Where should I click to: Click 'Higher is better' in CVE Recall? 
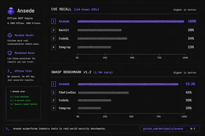tap(185, 10)
